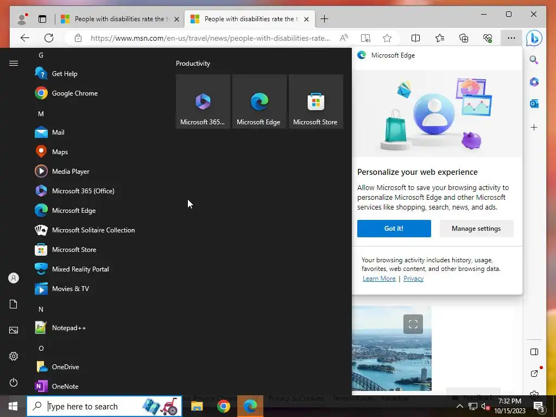
Task: Show hidden system tray icons
Action: pyautogui.click(x=459, y=406)
